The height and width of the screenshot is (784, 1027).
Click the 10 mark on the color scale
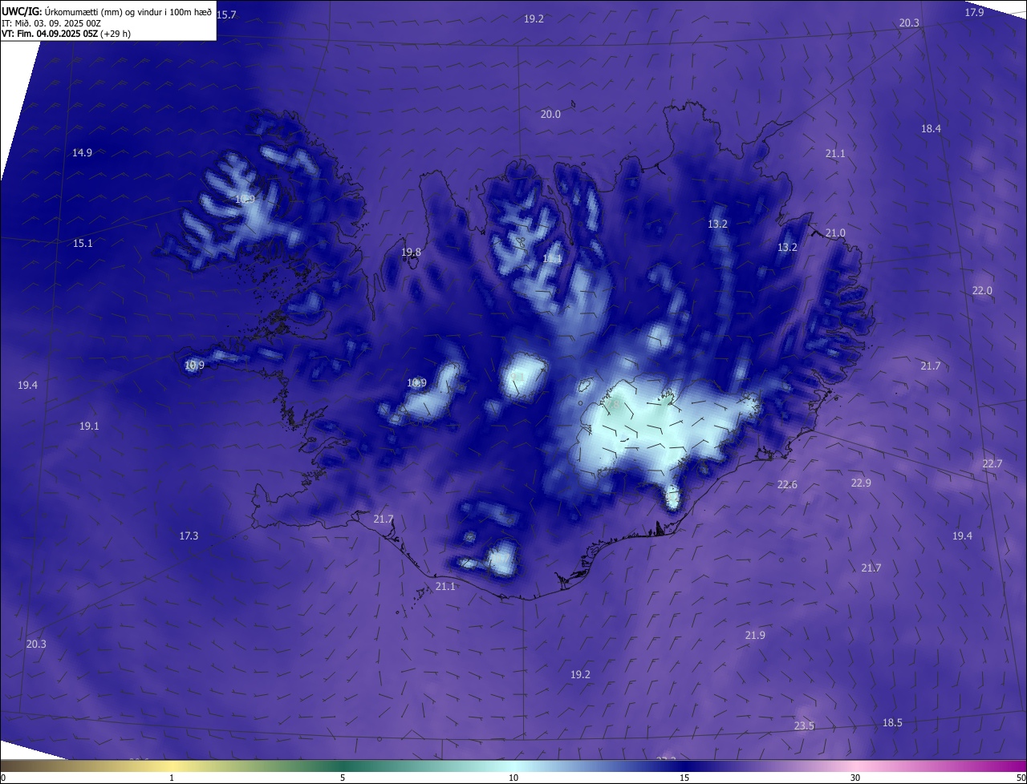(513, 778)
